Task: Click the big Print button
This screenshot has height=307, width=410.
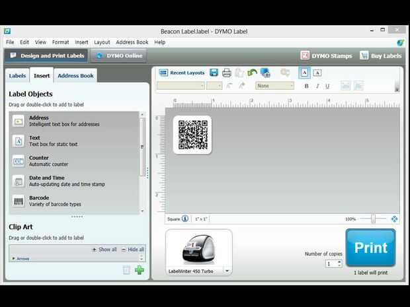Action: point(370,248)
